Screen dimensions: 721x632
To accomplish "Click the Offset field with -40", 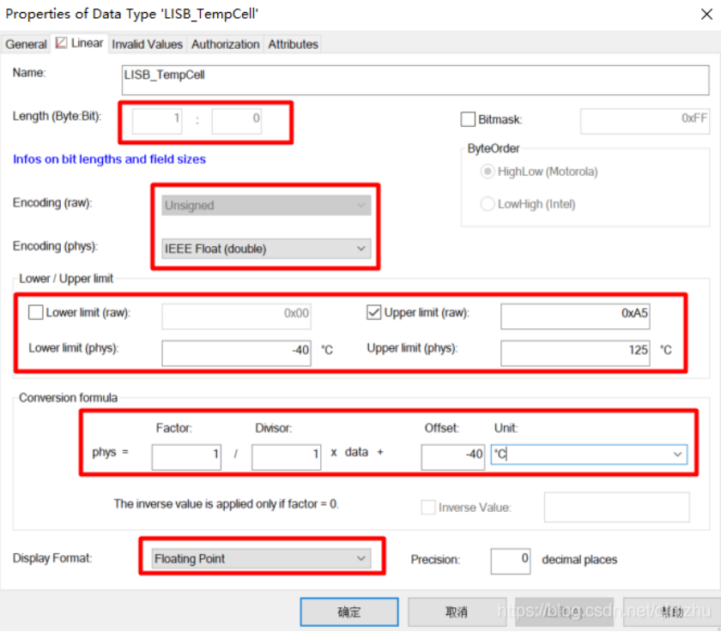I will [x=453, y=457].
